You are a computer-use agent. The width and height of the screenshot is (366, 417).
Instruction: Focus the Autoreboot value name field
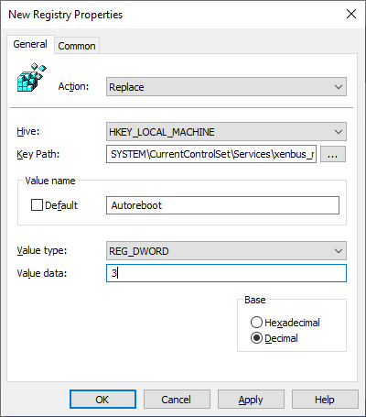[222, 205]
